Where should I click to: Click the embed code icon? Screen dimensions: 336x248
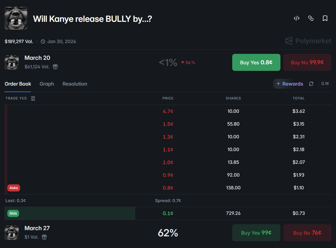click(297, 18)
